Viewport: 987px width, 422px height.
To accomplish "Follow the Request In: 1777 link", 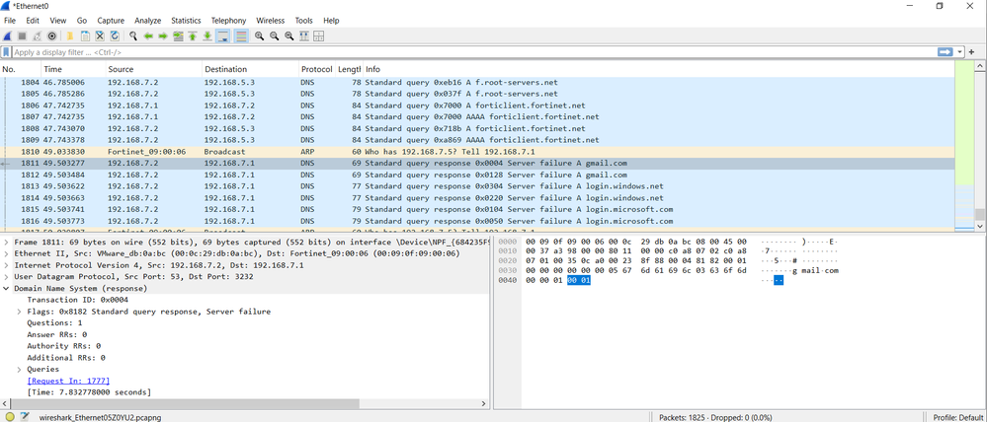I will tap(68, 381).
